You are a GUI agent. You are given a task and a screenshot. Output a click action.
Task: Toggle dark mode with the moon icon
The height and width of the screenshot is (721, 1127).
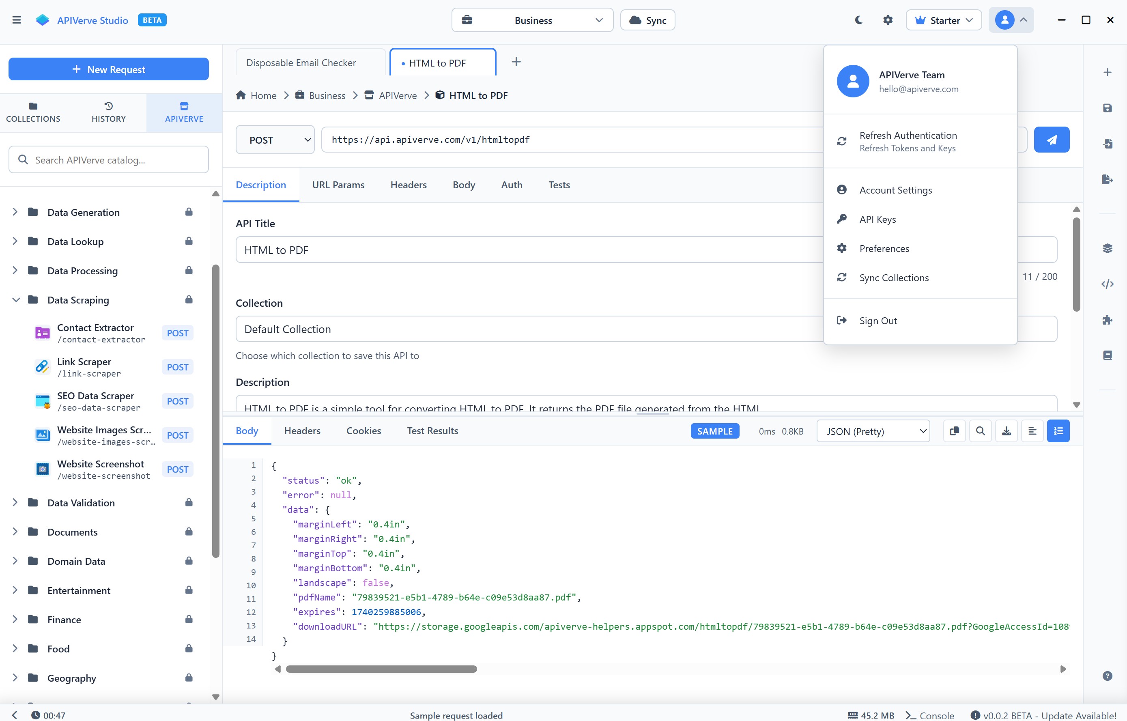858,20
